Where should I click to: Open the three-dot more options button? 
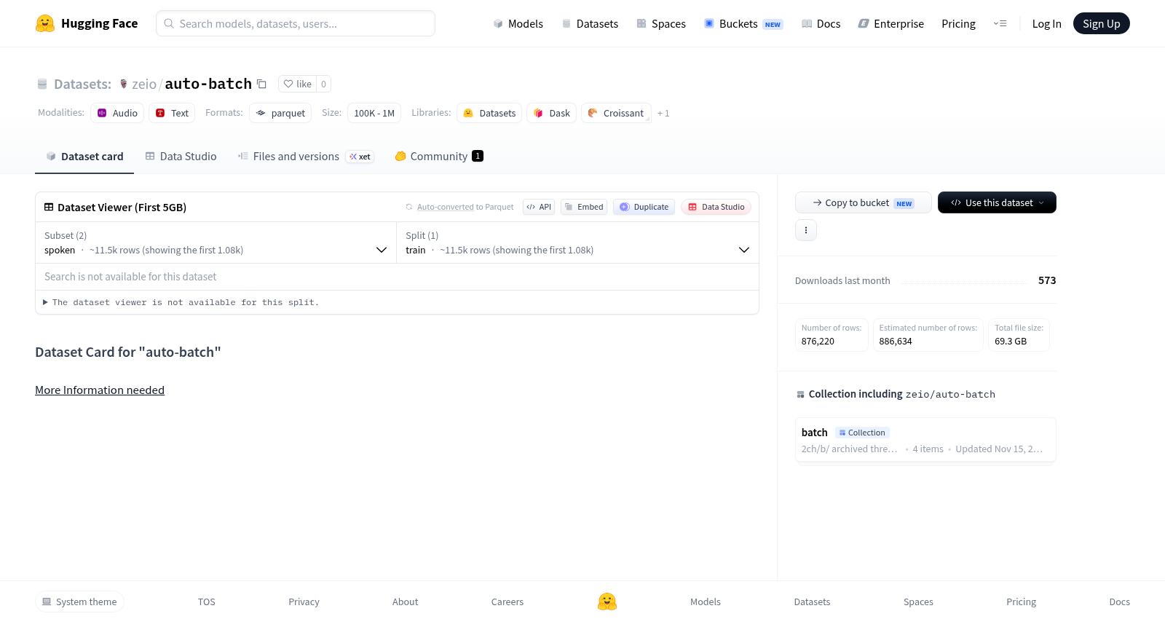pyautogui.click(x=806, y=230)
